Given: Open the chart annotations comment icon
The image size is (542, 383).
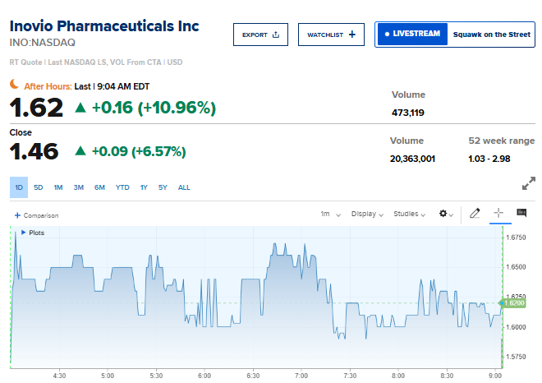Looking at the screenshot, I should (x=521, y=212).
